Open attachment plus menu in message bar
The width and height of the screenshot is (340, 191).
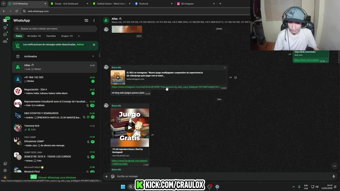106,176
